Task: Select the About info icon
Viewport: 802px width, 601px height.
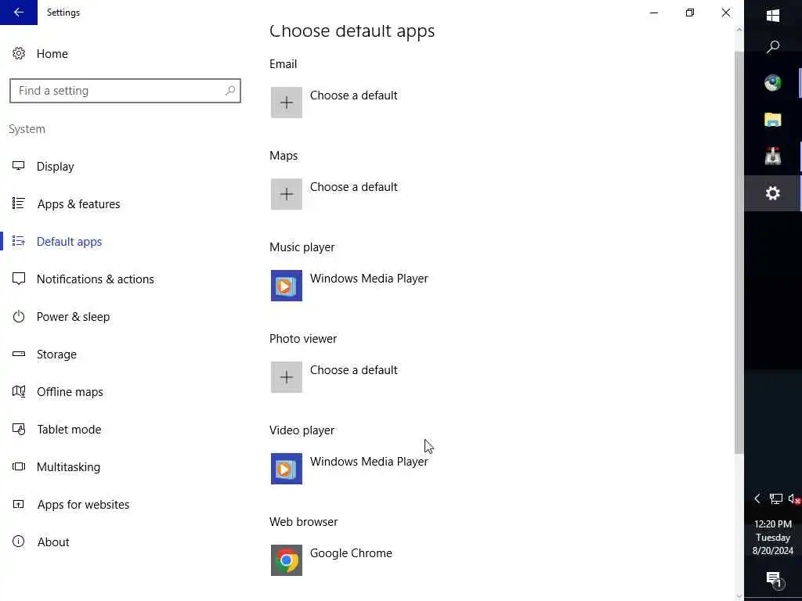Action: pos(19,542)
